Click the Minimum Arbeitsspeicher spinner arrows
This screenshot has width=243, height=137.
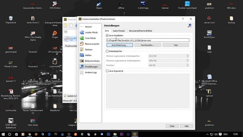click(188, 56)
